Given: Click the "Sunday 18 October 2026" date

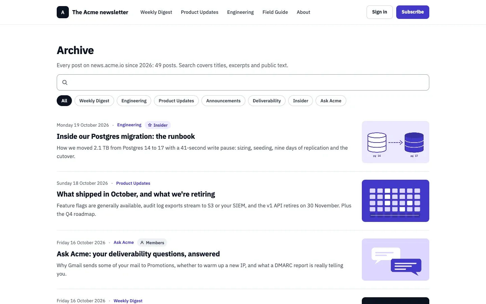Looking at the screenshot, I should point(82,183).
